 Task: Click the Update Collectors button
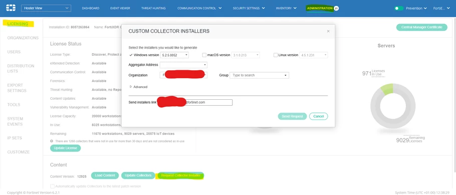tap(138, 175)
